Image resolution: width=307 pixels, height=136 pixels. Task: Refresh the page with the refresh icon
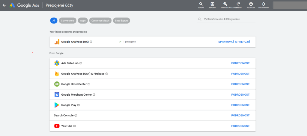pyautogui.click(x=238, y=4)
